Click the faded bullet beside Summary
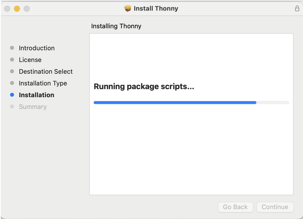The image size is (303, 219). coord(12,107)
